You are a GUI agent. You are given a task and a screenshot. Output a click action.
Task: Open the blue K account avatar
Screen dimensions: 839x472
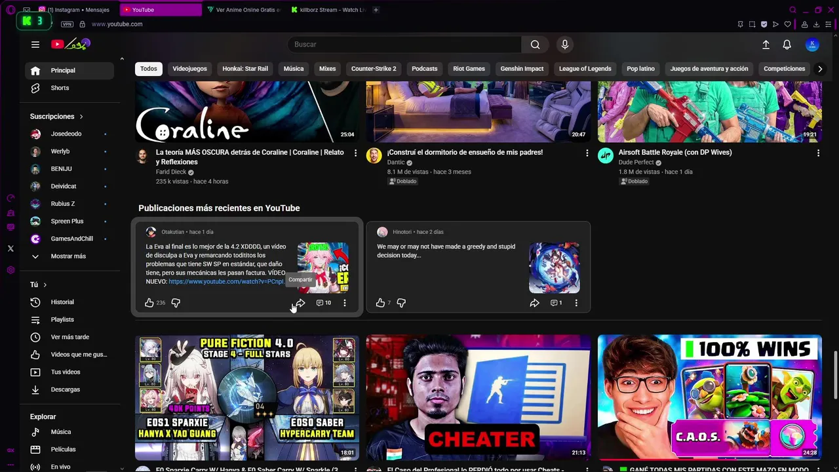point(812,45)
